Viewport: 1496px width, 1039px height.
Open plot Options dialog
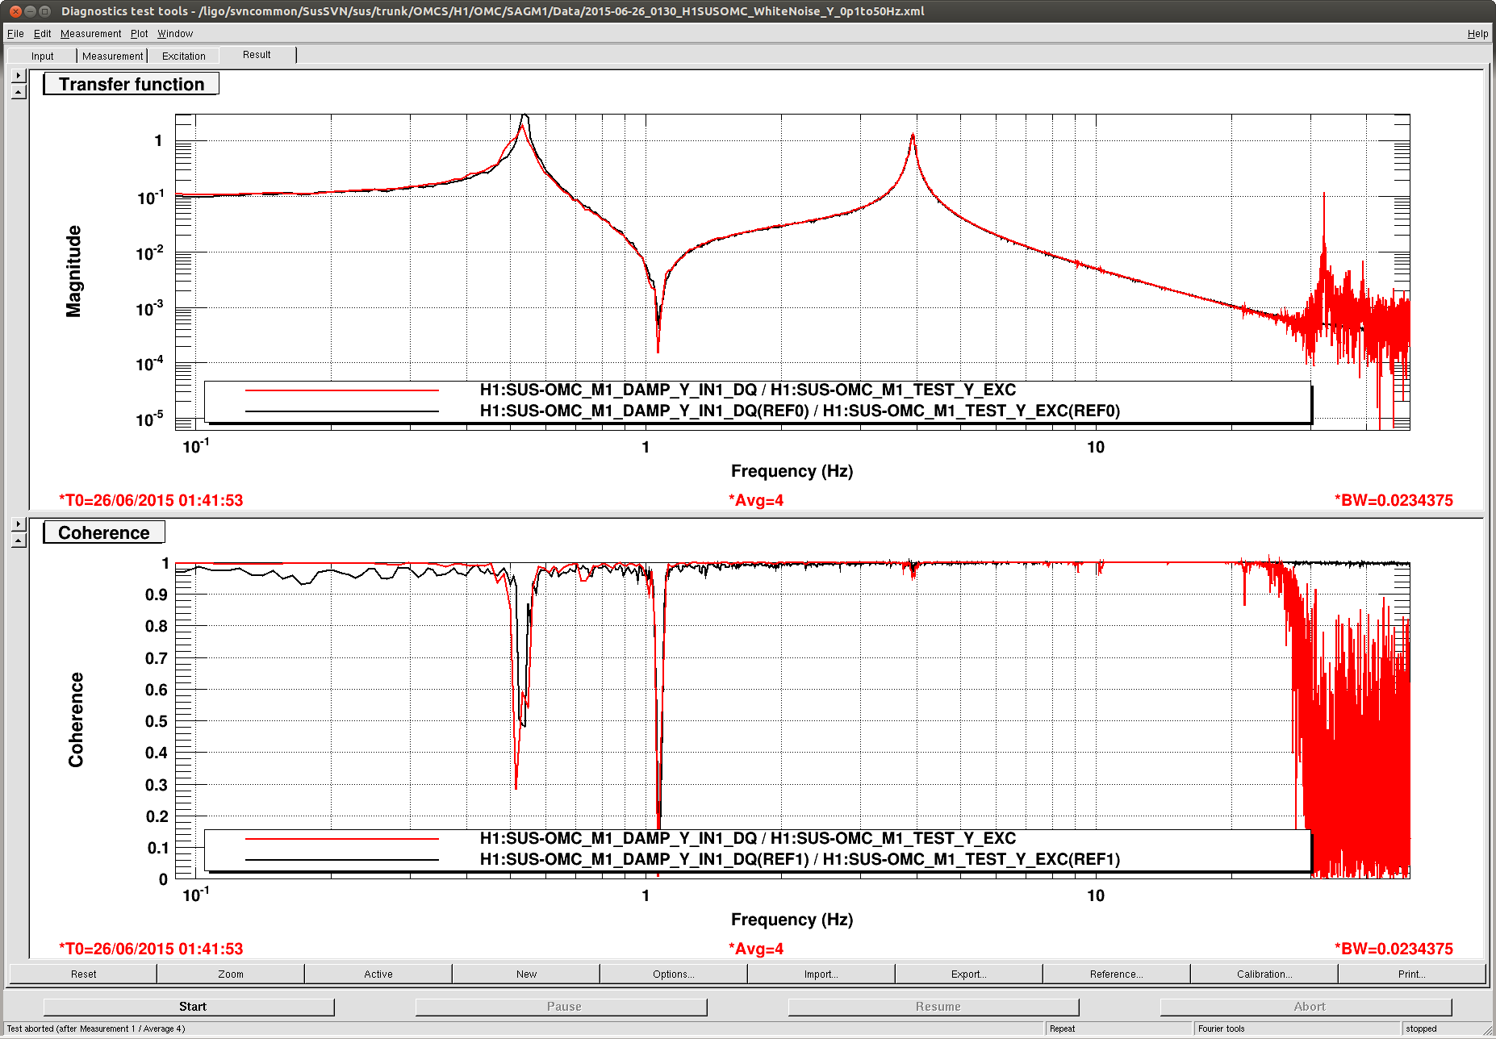[674, 974]
